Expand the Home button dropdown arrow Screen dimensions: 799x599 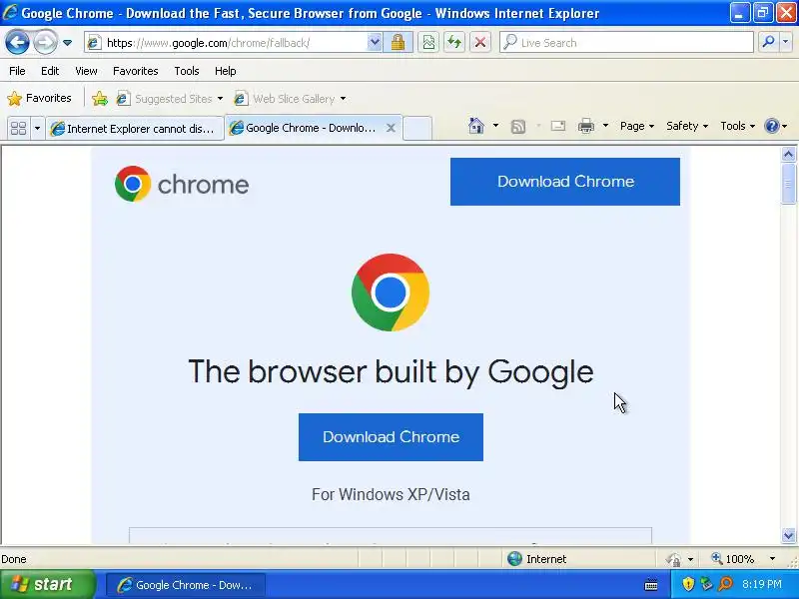click(495, 126)
